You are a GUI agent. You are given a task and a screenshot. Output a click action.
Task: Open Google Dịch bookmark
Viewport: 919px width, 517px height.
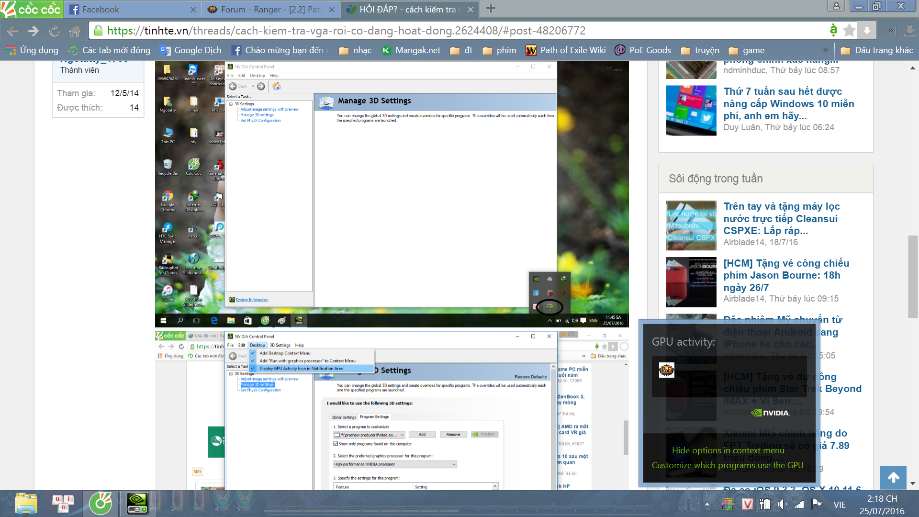(191, 50)
